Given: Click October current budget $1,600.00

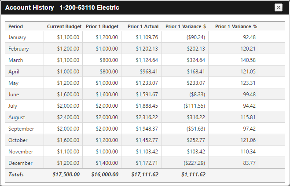Looking at the screenshot, I should [x=68, y=140].
